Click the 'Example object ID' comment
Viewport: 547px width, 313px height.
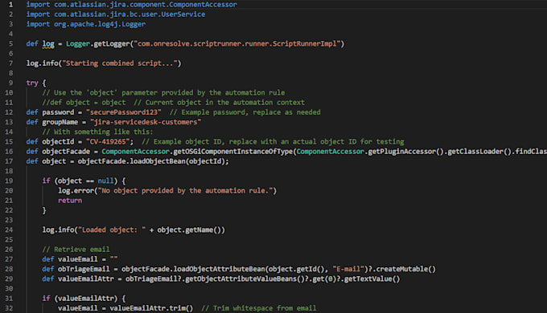tap(273, 142)
